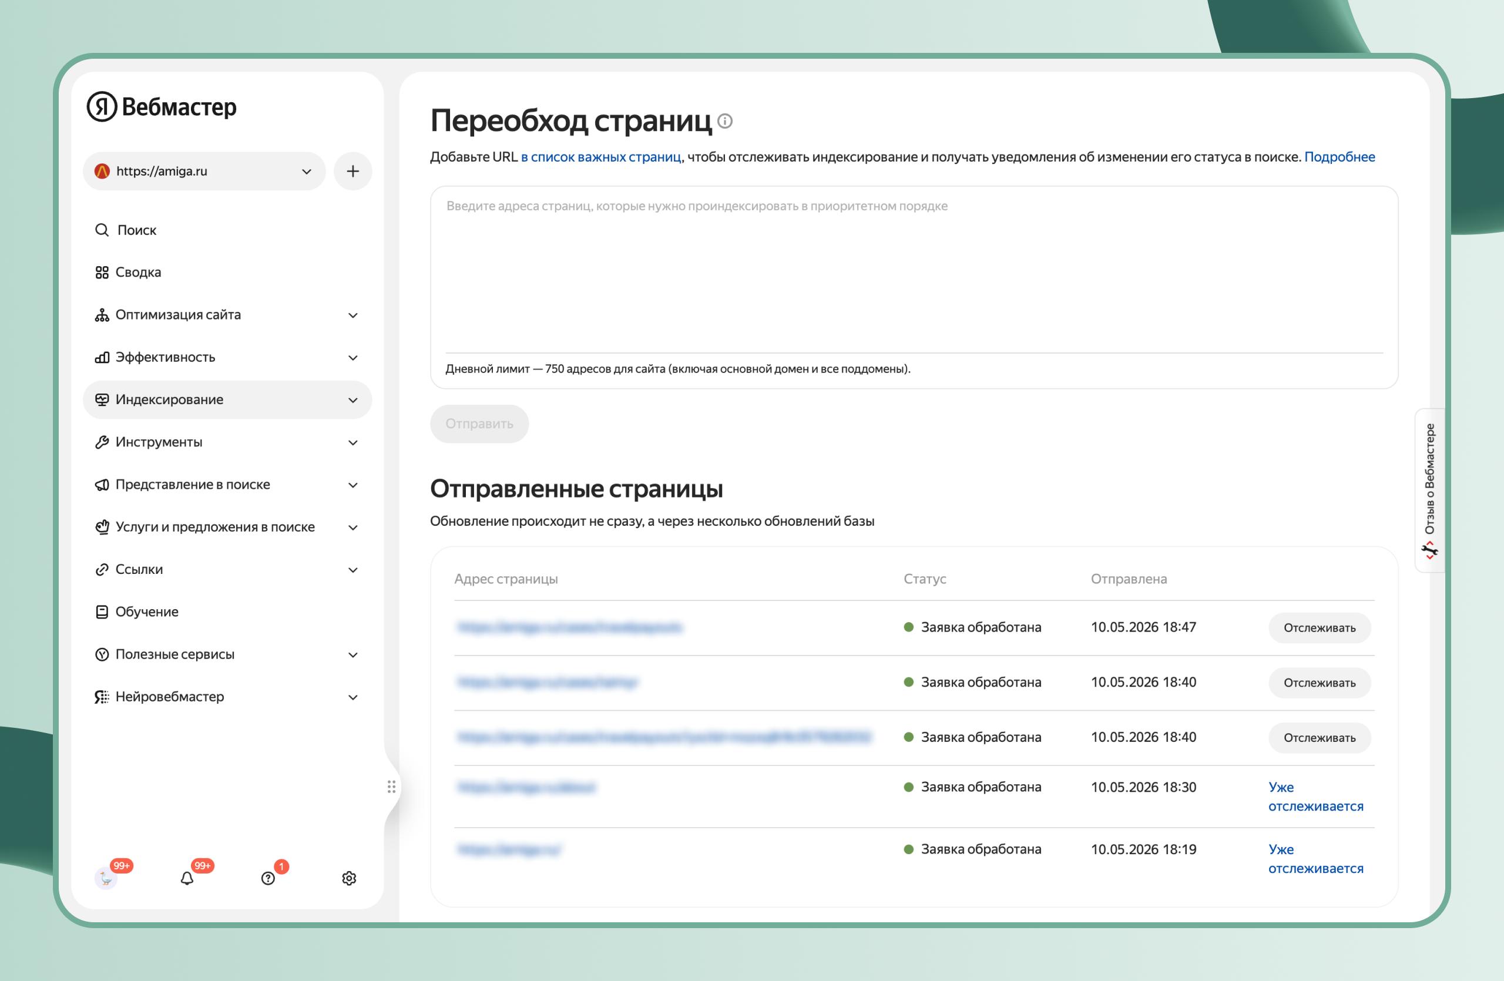
Task: Click the Оптимизация сайта sitemap icon
Action: tap(102, 315)
